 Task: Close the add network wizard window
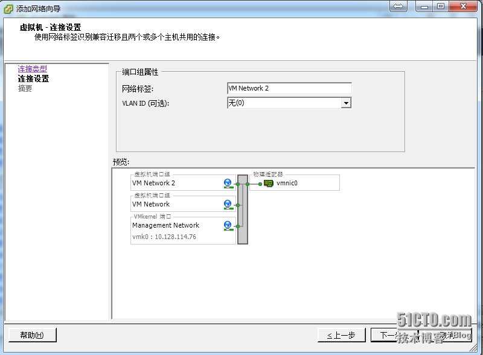tap(463, 6)
